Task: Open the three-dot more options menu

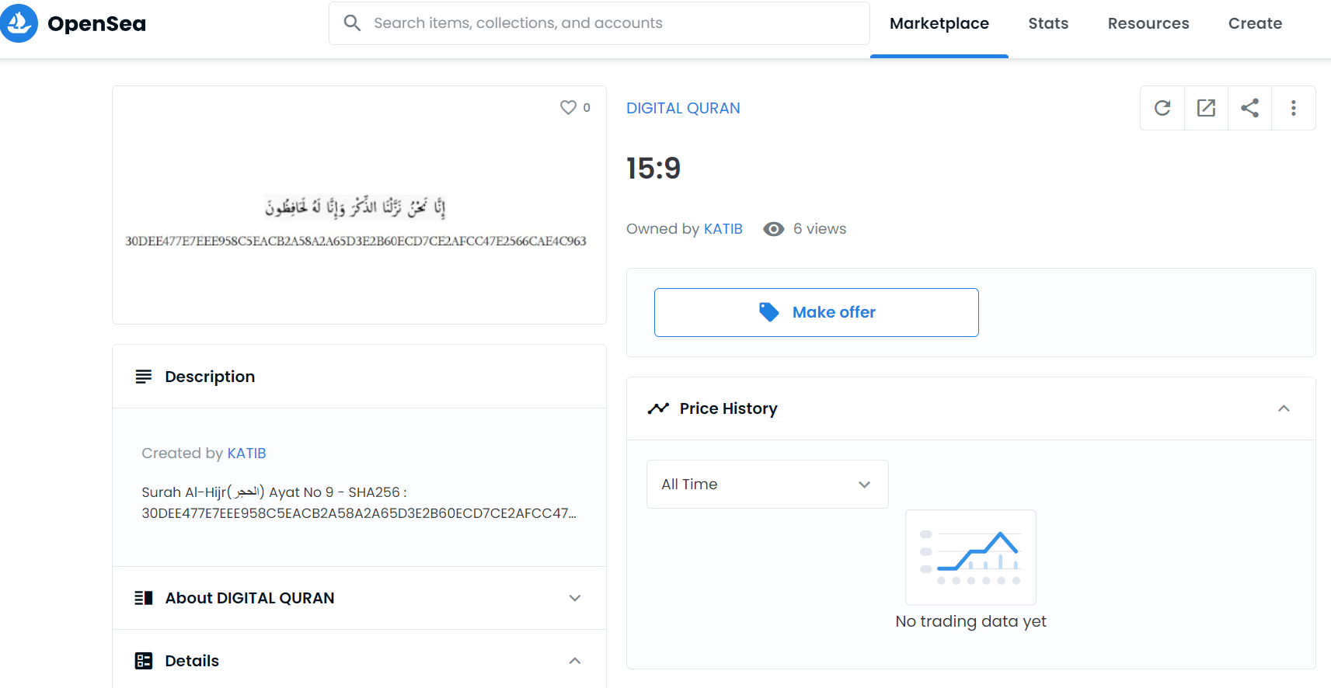Action: (1294, 108)
